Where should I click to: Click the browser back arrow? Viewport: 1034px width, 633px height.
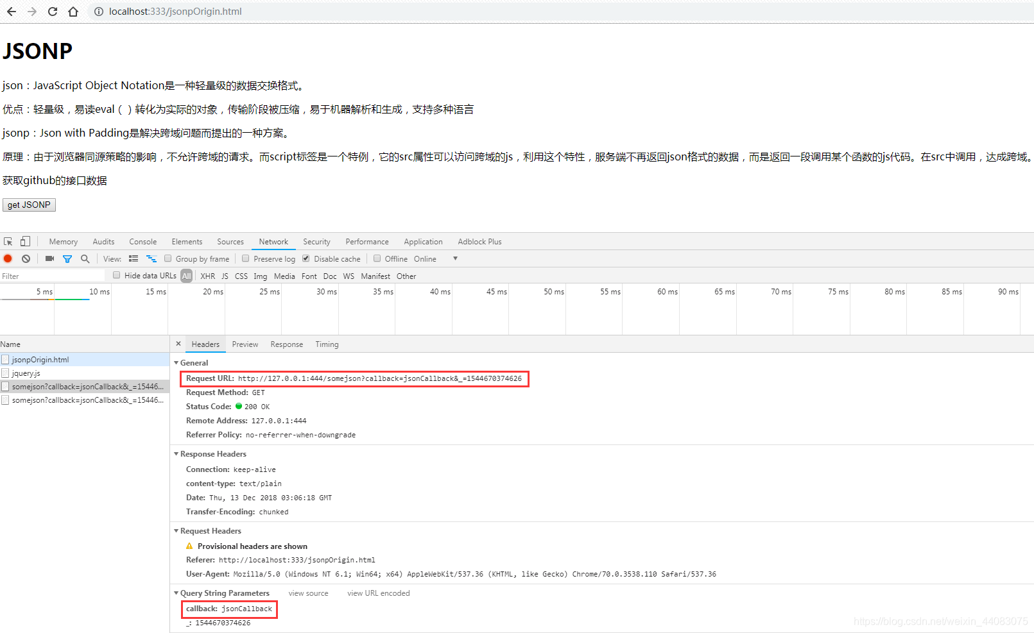coord(12,12)
